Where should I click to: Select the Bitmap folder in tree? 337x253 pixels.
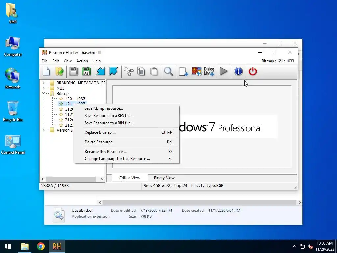tap(63, 93)
